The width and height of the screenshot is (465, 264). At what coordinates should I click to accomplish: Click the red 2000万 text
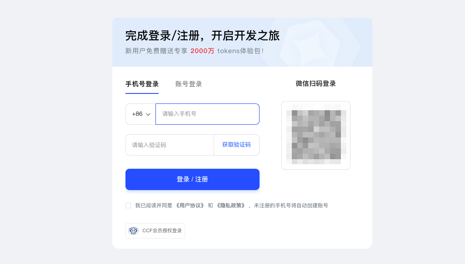tap(202, 51)
